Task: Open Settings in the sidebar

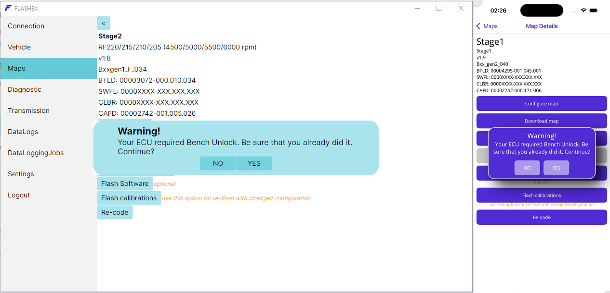Action: pyautogui.click(x=21, y=174)
